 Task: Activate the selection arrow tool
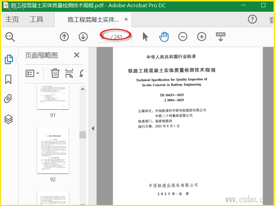pos(145,37)
